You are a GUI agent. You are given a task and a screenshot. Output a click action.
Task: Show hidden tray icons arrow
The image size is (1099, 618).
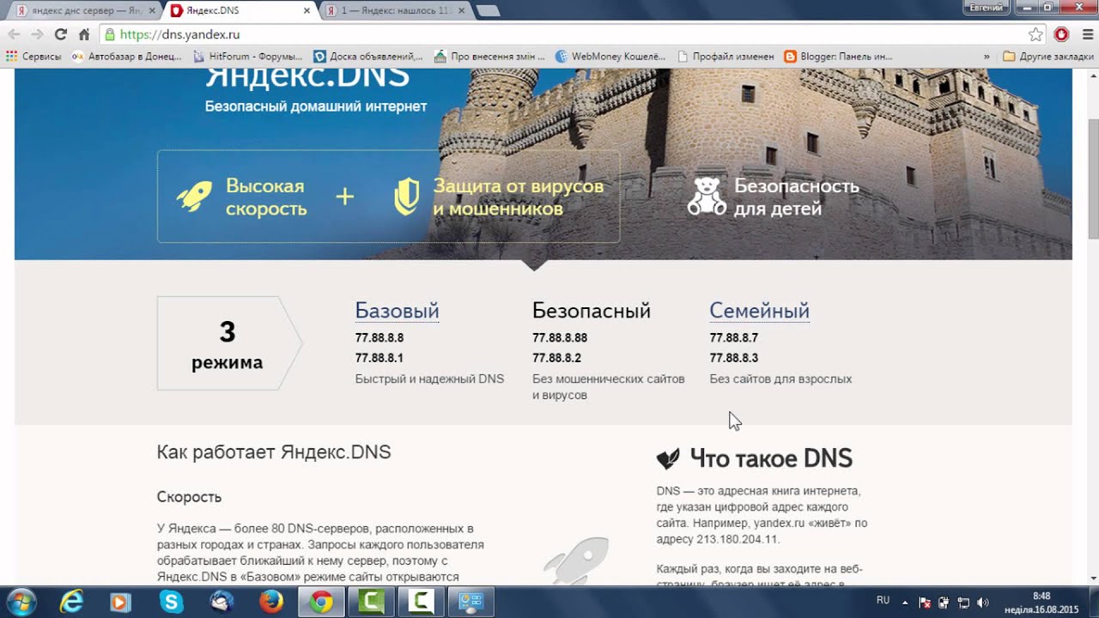(905, 603)
